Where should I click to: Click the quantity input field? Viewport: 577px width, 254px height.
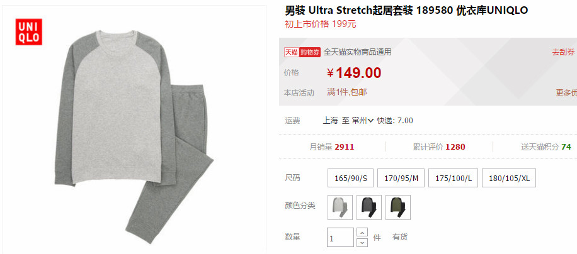(340, 238)
